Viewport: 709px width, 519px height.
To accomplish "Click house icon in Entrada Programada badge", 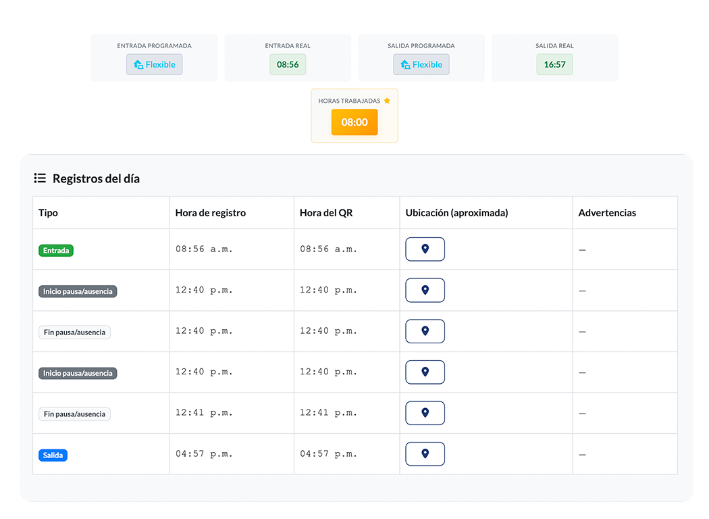I will [x=138, y=65].
